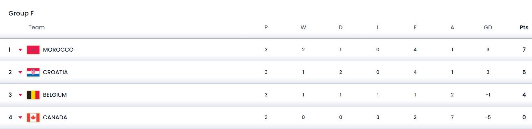This screenshot has height=129, width=532.
Task: Select the BELGIUM team name
Action: tap(55, 95)
